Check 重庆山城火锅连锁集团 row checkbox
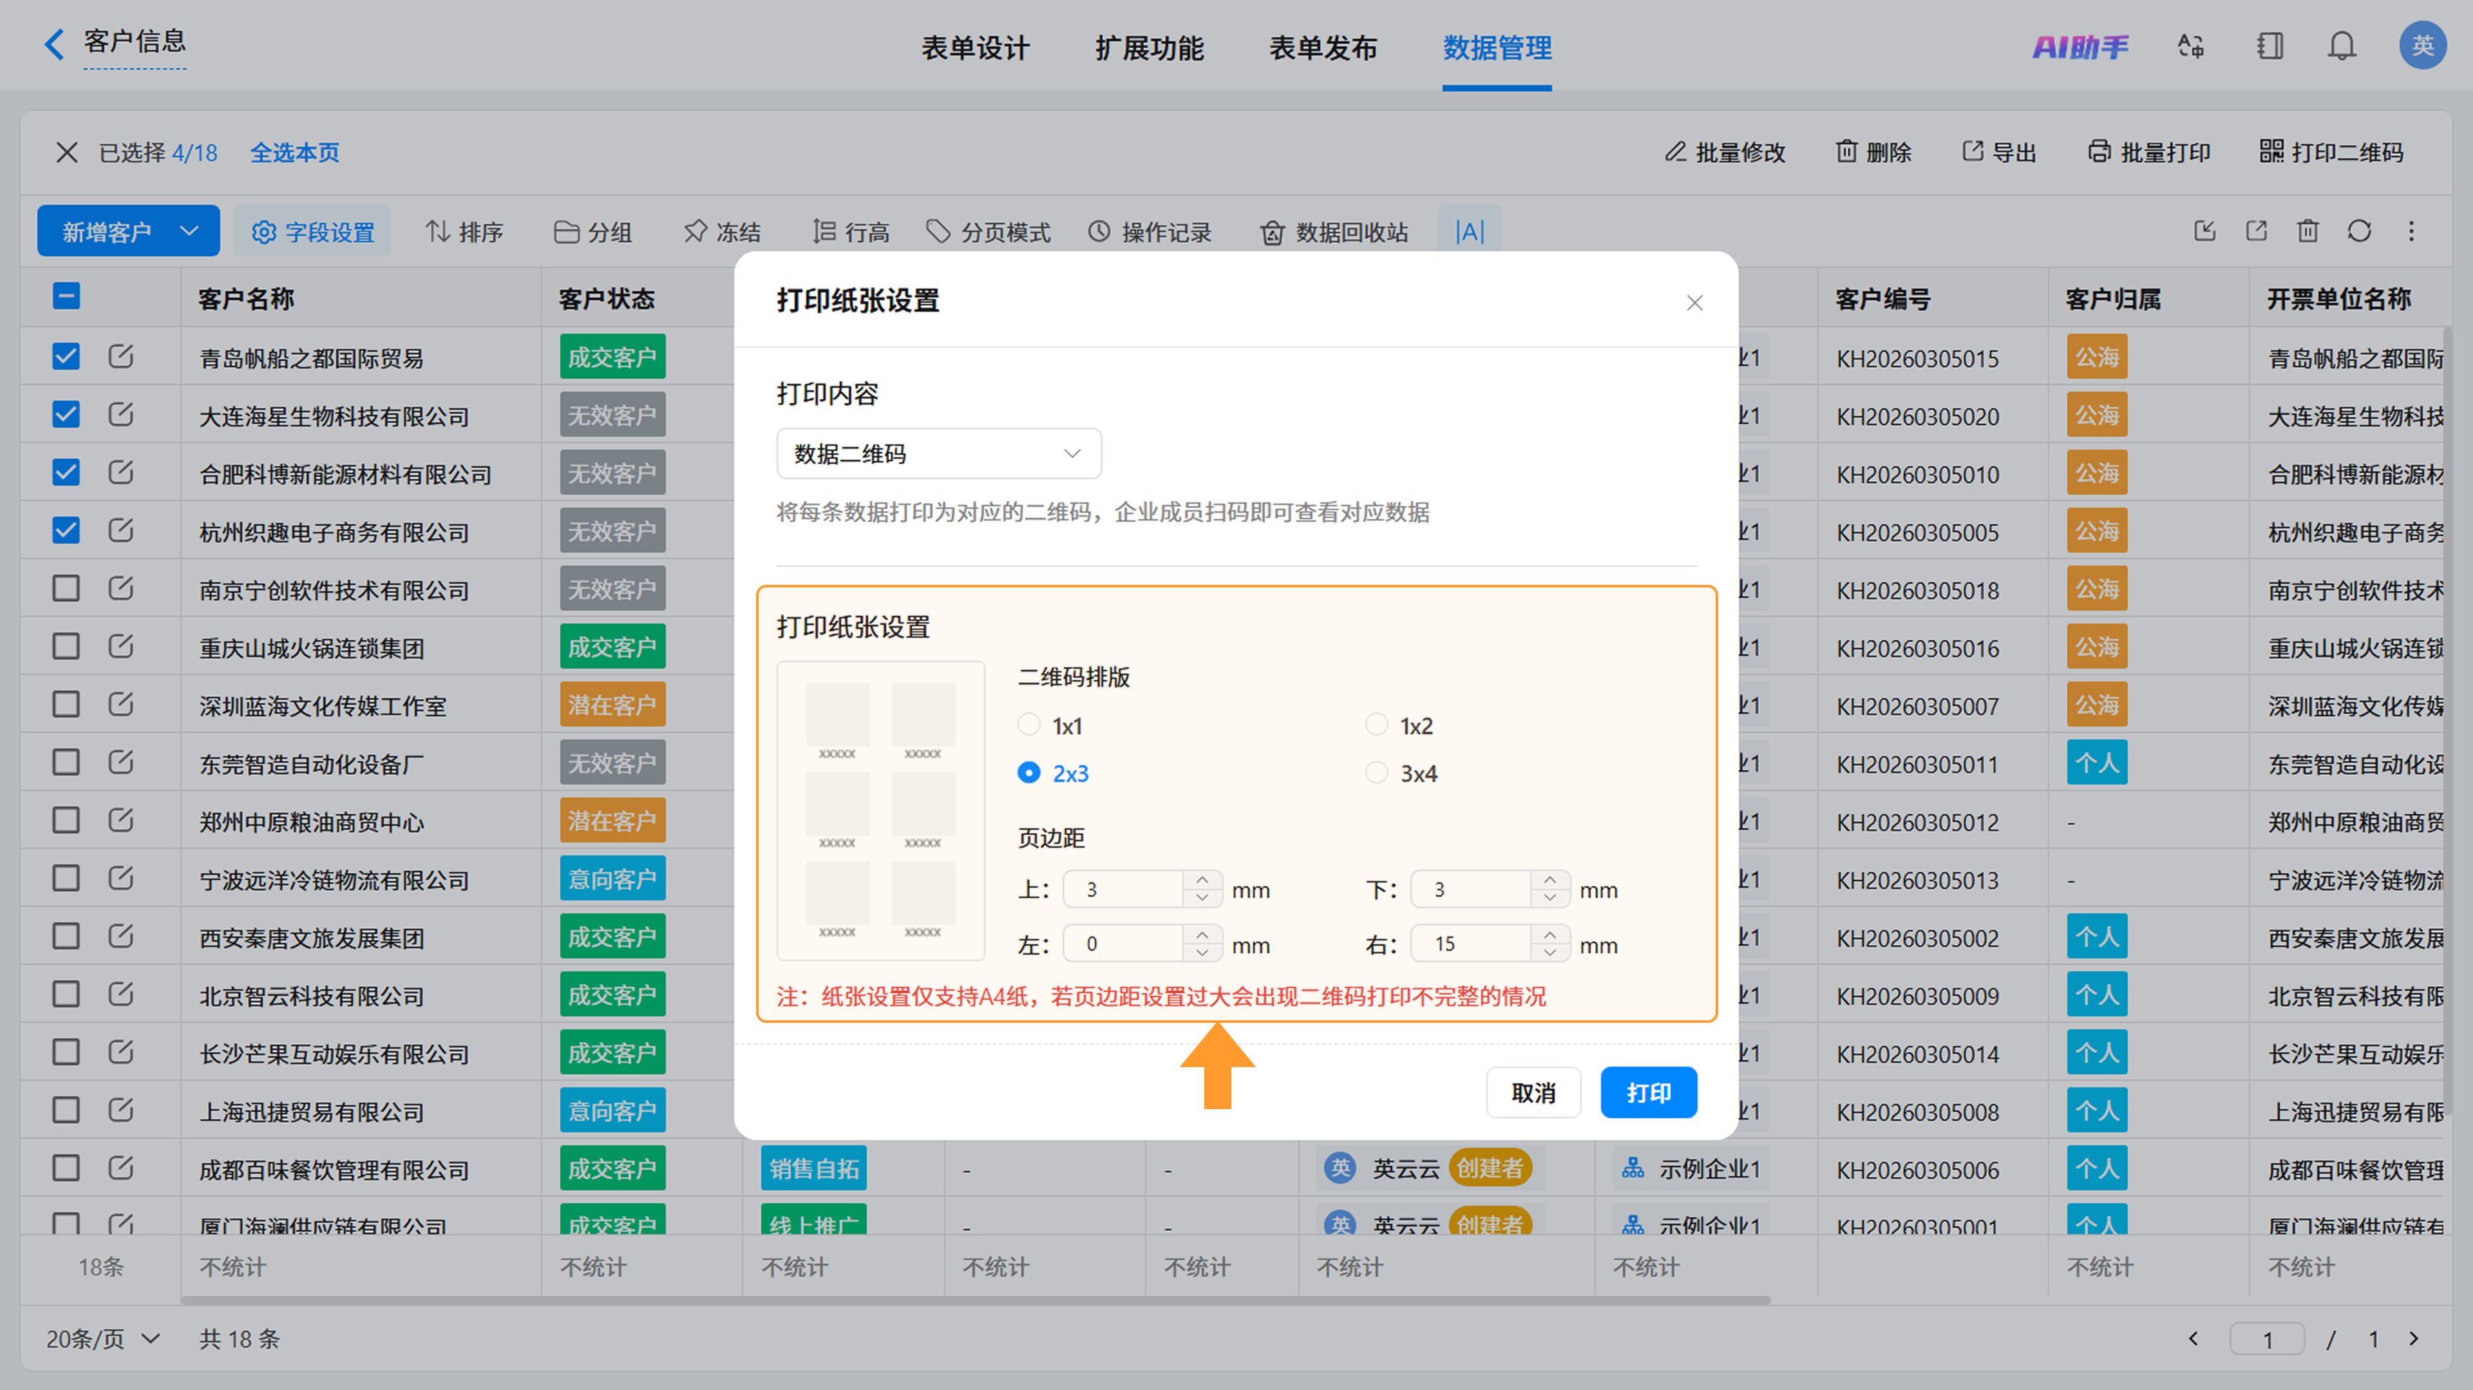The image size is (2473, 1390). click(x=65, y=646)
